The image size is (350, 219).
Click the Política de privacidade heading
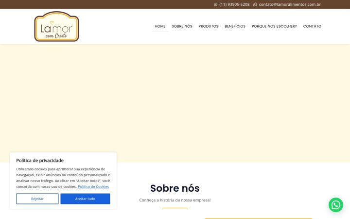[40, 161]
